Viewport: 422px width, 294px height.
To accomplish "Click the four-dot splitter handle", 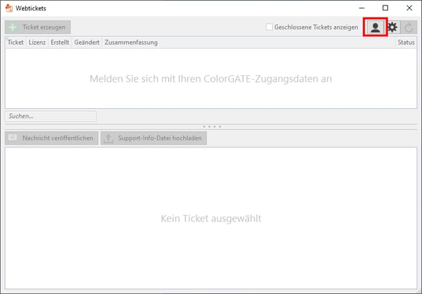I will (212, 126).
